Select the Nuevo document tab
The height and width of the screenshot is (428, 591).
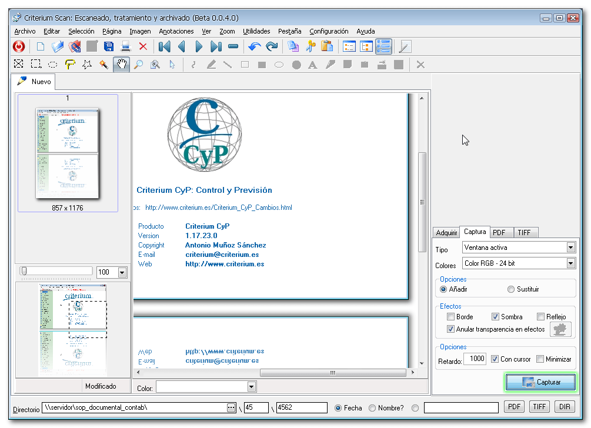pos(34,81)
